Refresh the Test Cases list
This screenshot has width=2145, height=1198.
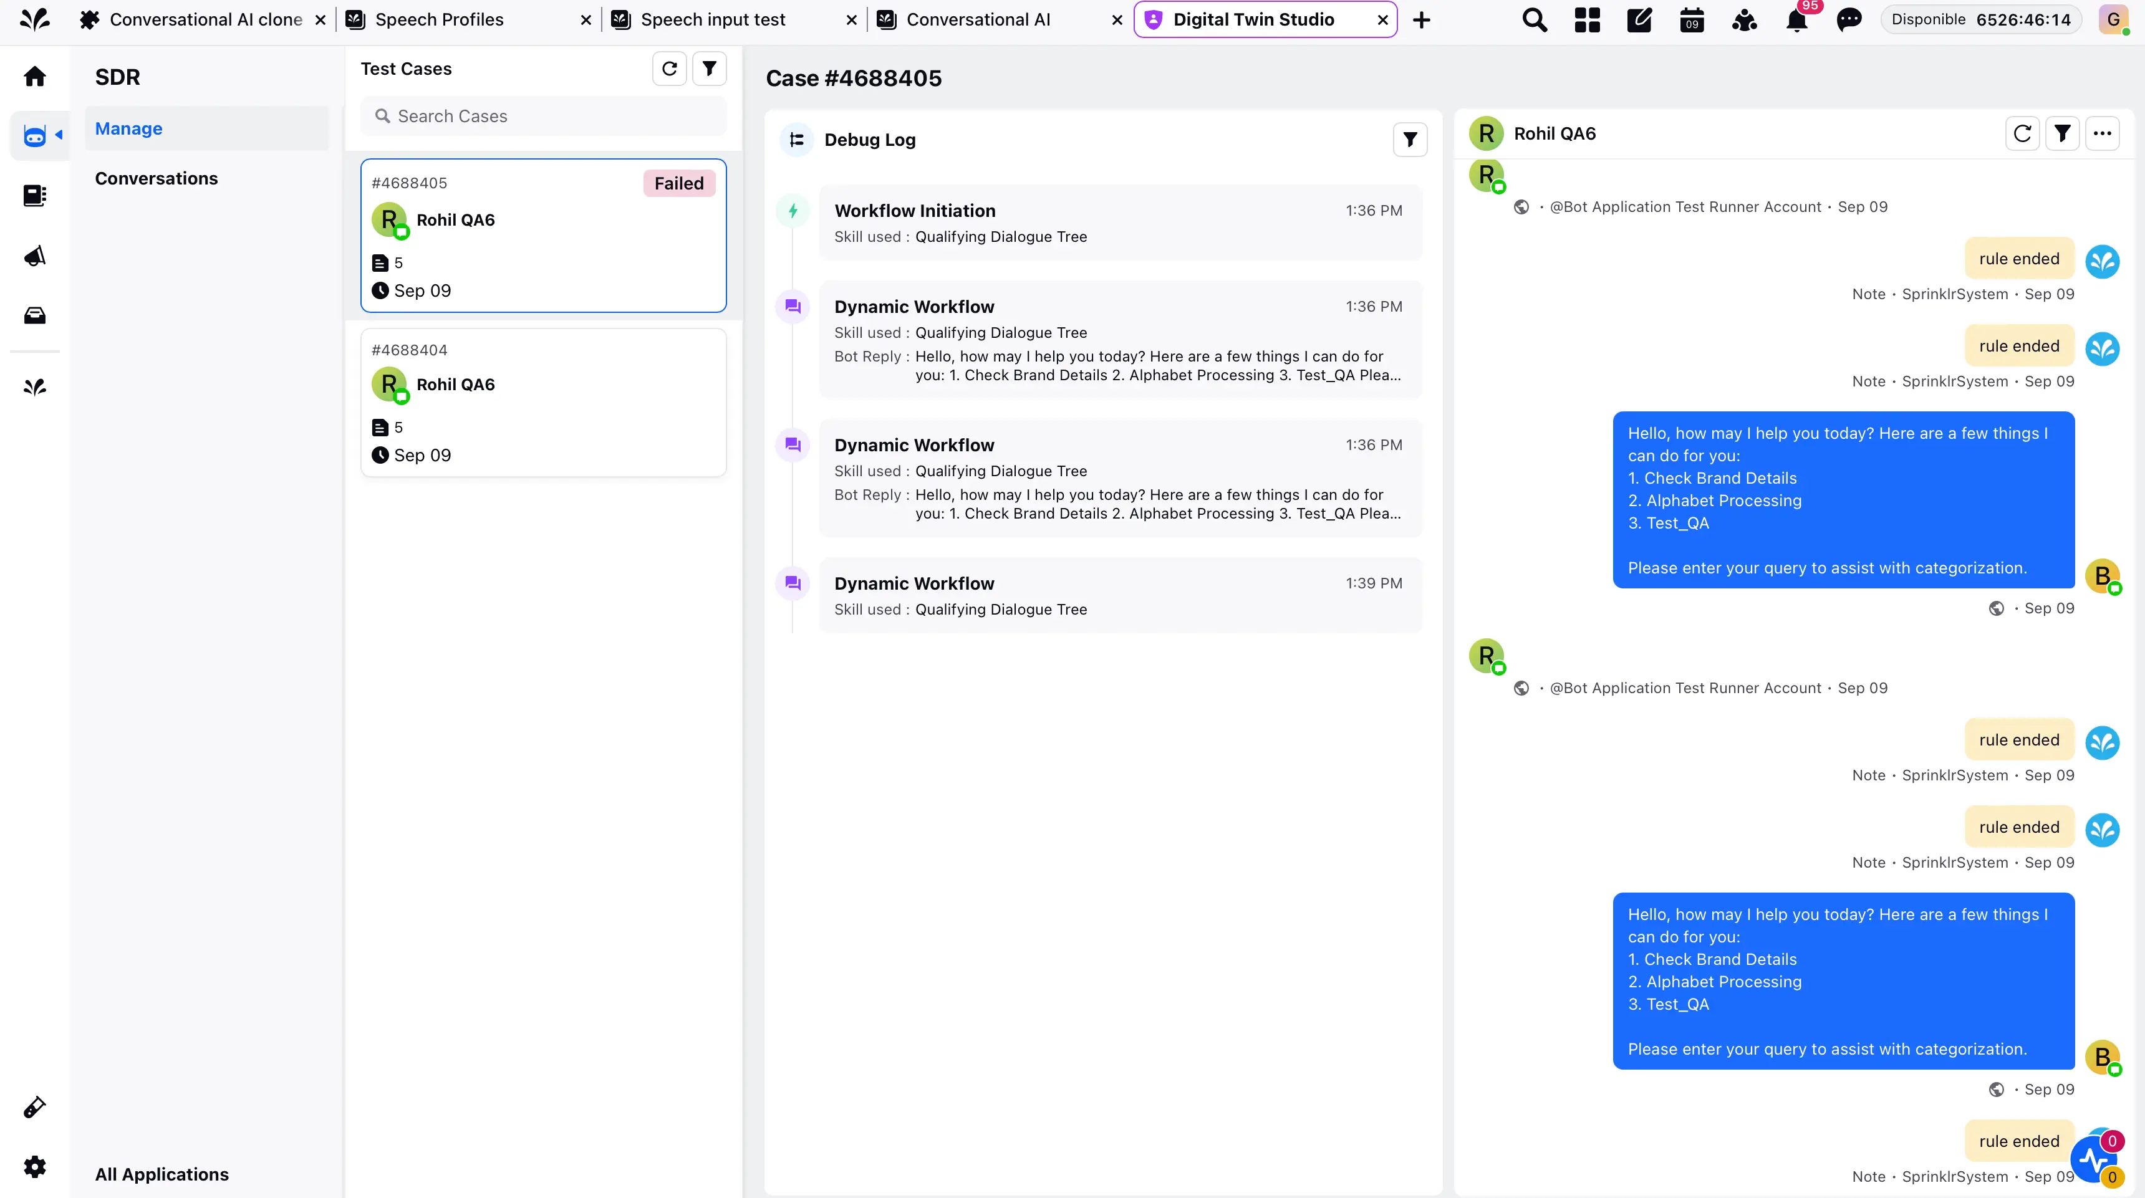click(x=668, y=69)
